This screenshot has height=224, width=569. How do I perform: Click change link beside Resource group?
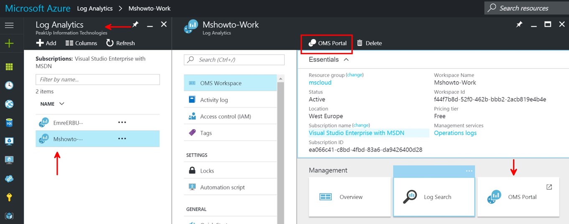click(355, 75)
